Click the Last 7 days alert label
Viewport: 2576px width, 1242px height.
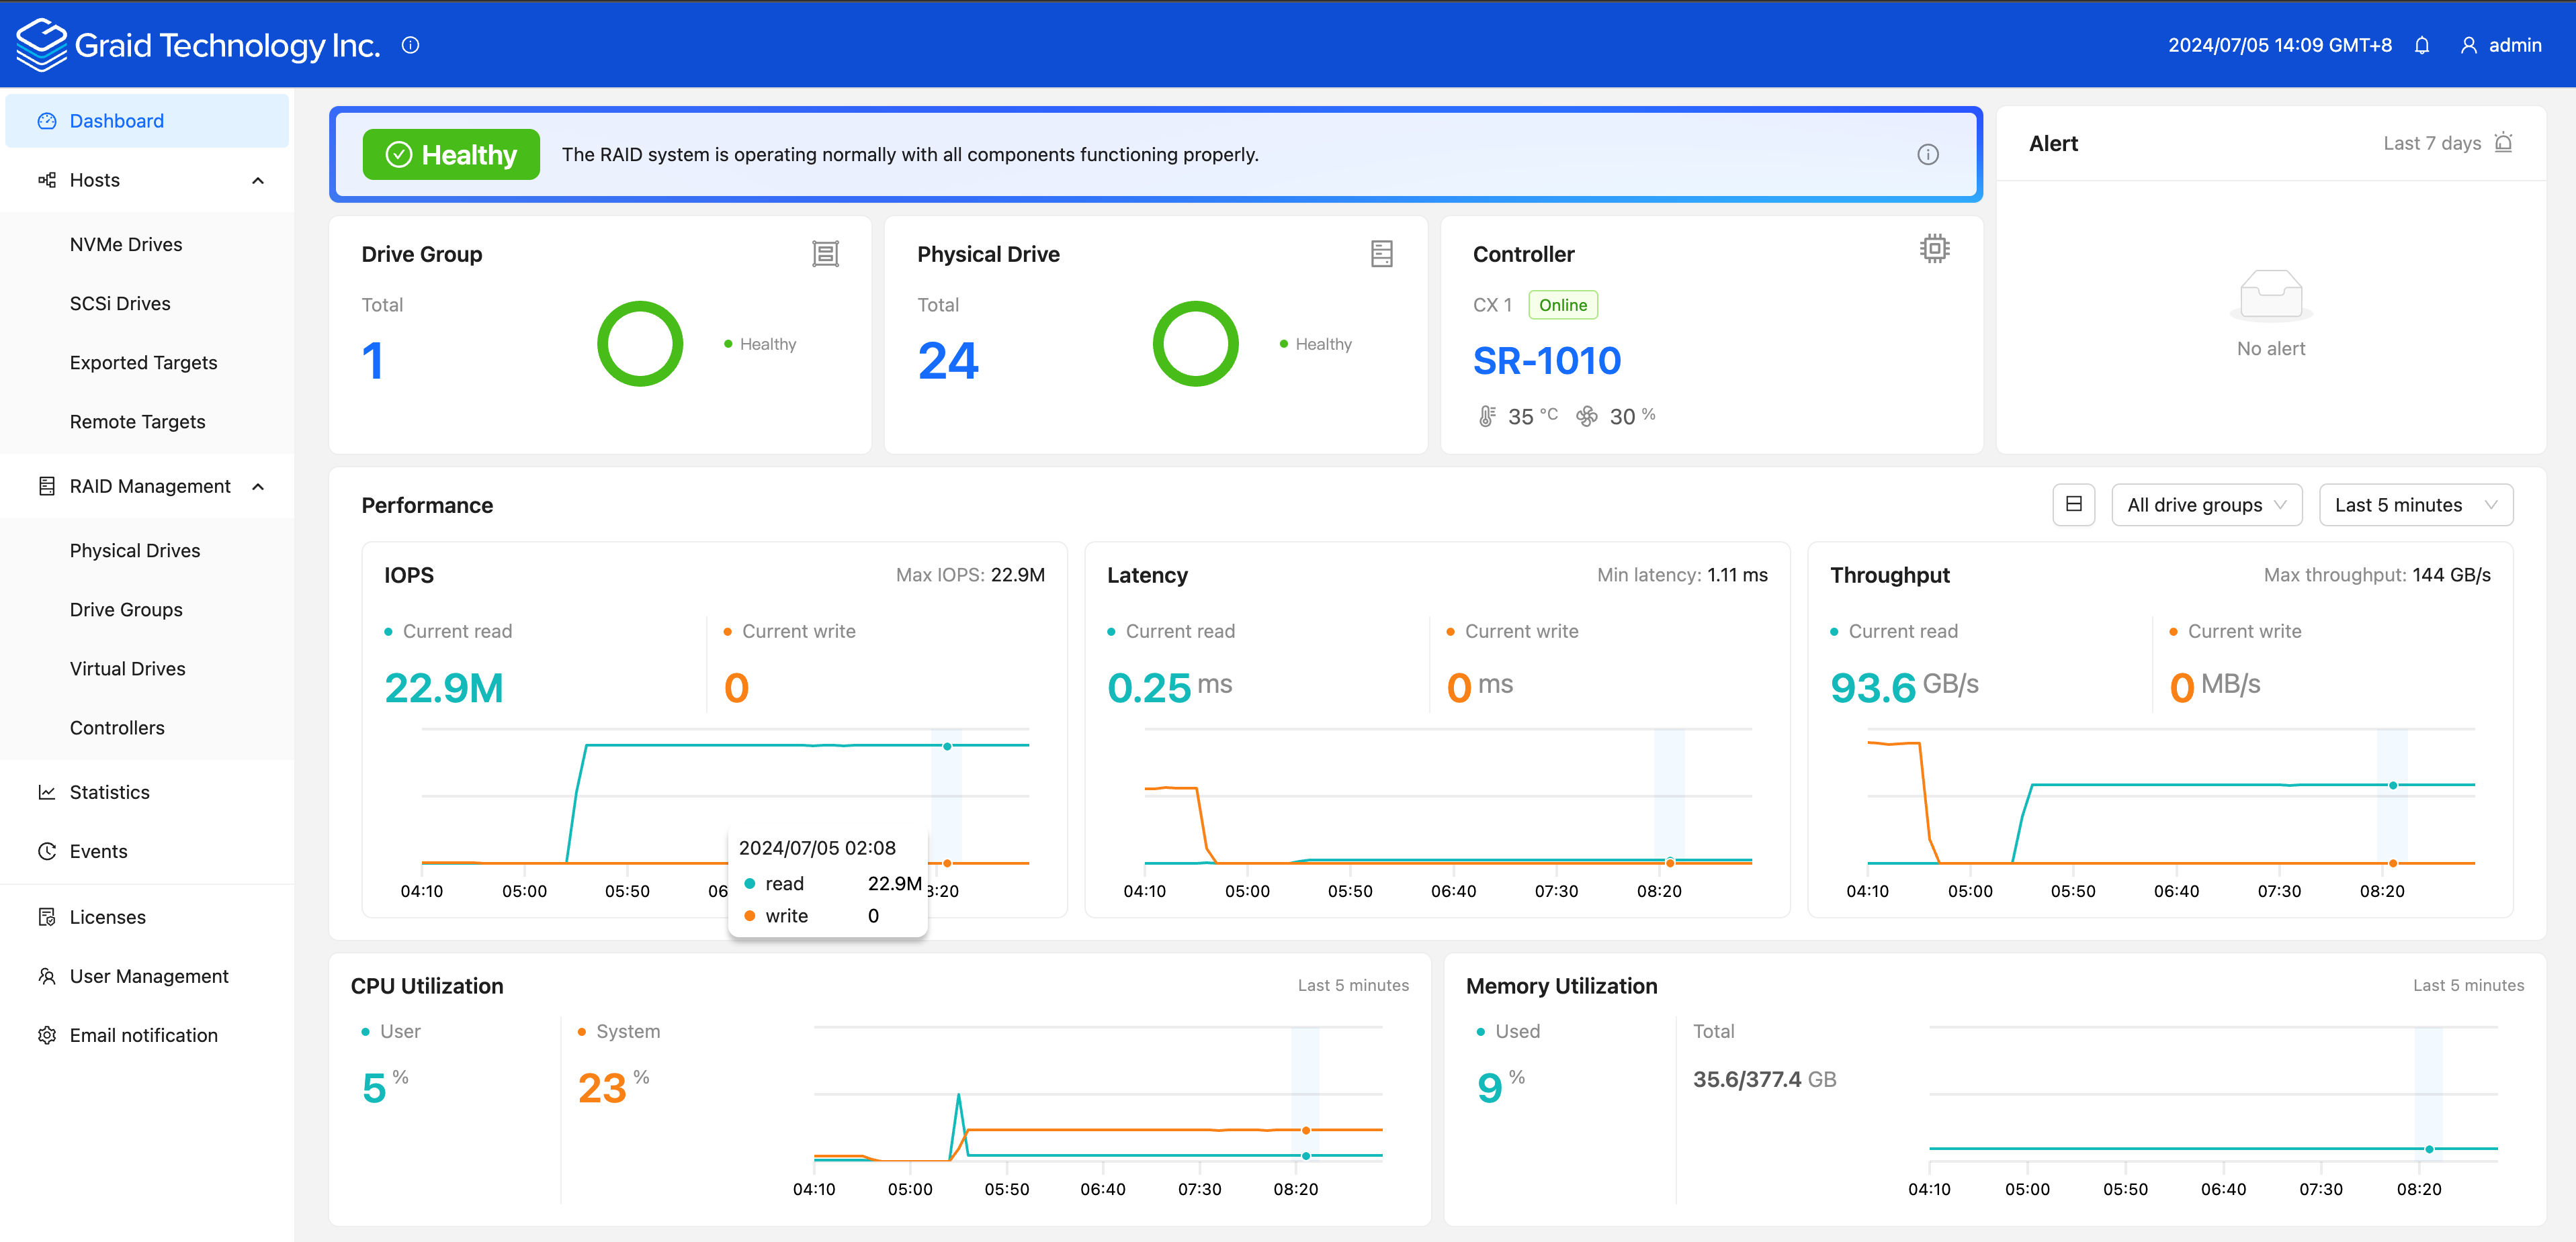pyautogui.click(x=2431, y=143)
